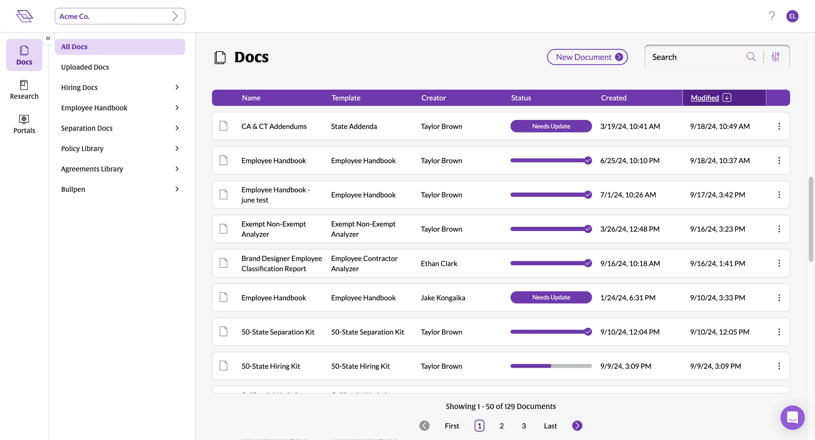Toggle sort direction arrow on Modified column
This screenshot has width=815, height=440.
point(727,98)
